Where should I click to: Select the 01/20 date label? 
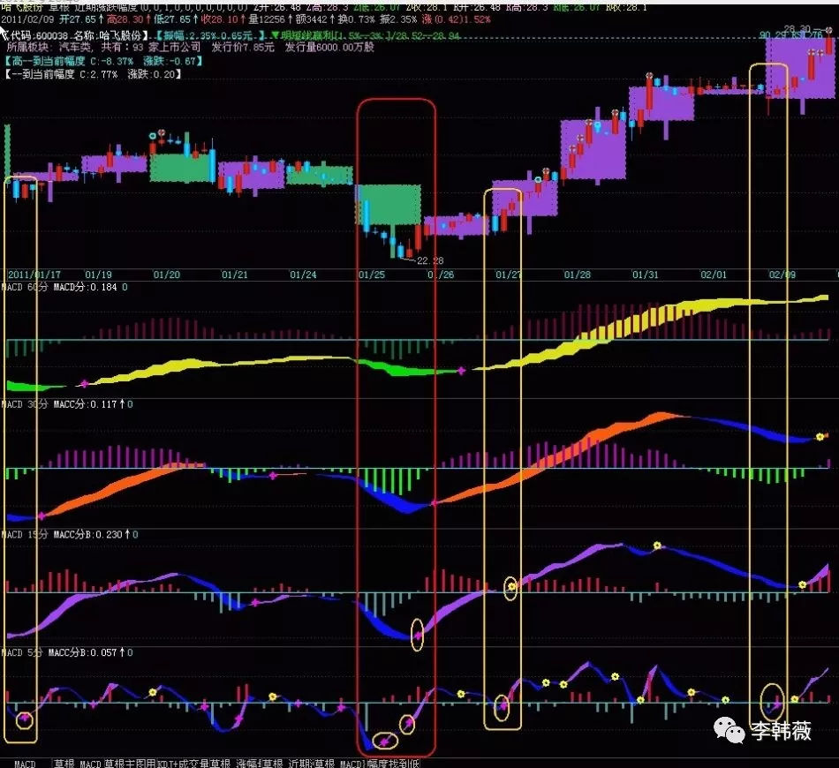point(166,275)
